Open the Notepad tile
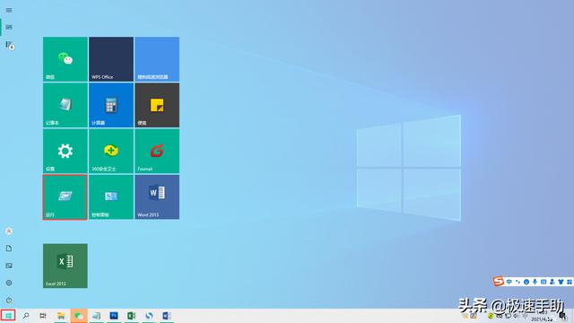 point(65,105)
